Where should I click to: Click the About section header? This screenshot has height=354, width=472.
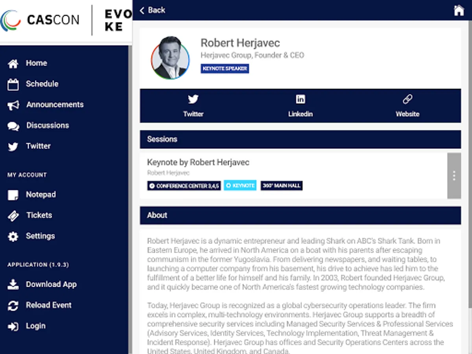coord(301,215)
